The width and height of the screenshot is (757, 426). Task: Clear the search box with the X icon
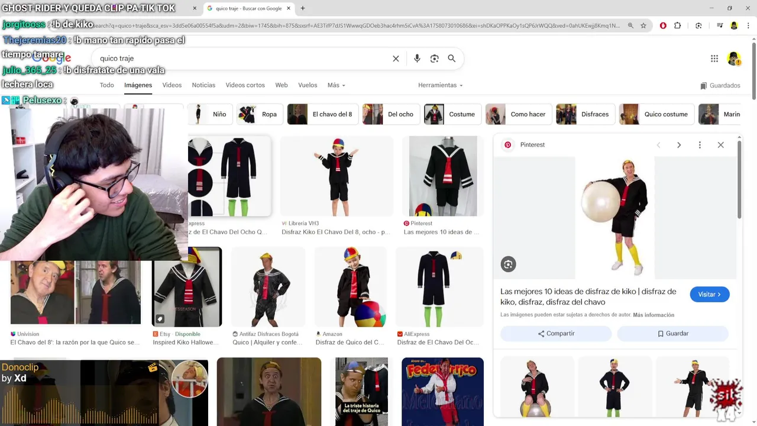point(396,59)
